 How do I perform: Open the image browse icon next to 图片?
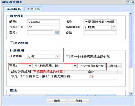(57, 33)
